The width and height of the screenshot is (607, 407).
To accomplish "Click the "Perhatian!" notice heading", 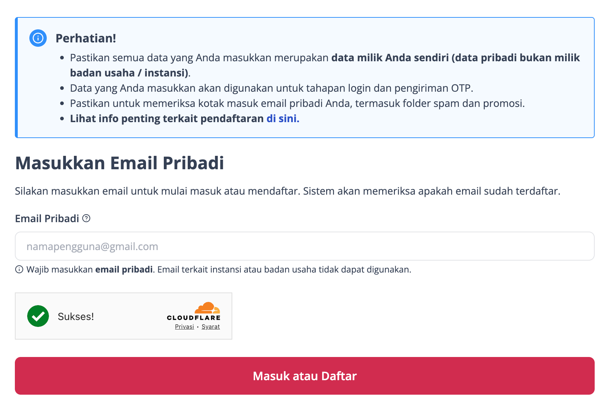I will point(86,38).
